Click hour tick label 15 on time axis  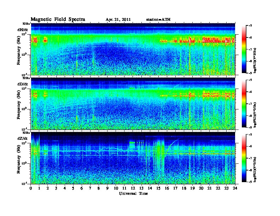(x=158, y=188)
